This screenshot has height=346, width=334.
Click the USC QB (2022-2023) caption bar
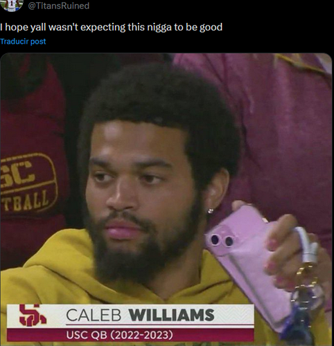130,335
